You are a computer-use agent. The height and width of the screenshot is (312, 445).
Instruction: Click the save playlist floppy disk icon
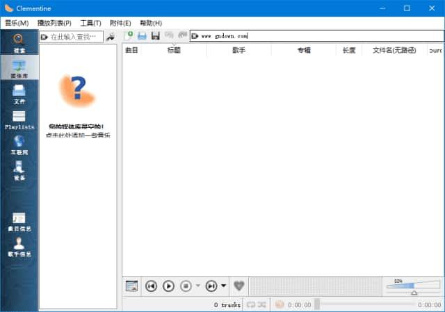click(x=156, y=35)
